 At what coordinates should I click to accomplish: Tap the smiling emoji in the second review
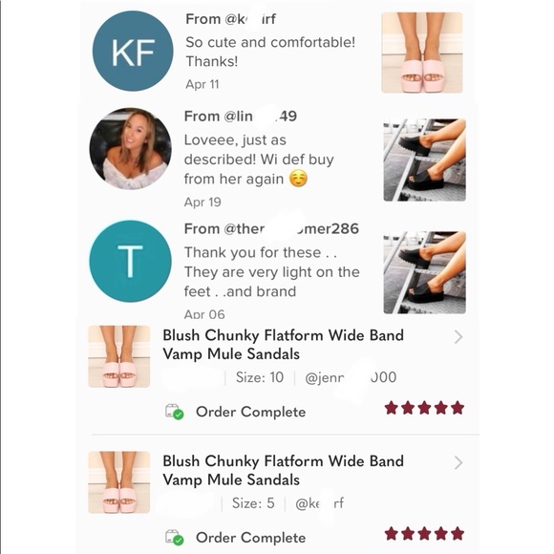click(299, 179)
